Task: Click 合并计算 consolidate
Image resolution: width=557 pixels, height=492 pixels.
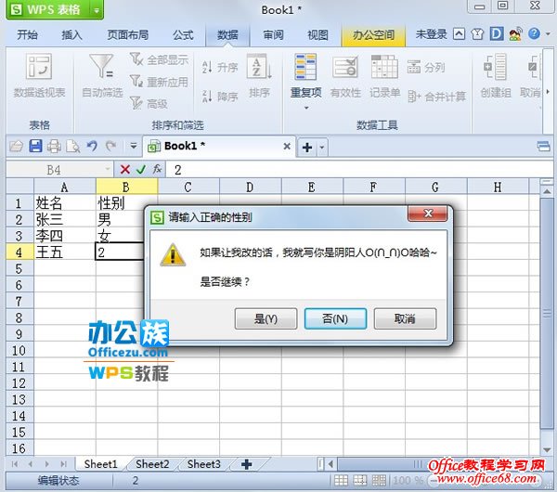Action: pyautogui.click(x=436, y=97)
